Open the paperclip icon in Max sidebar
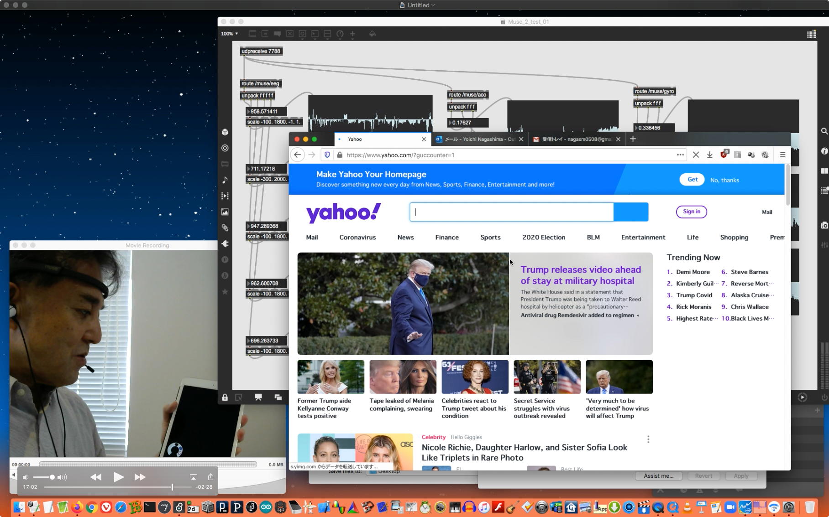The image size is (829, 517). (x=225, y=228)
